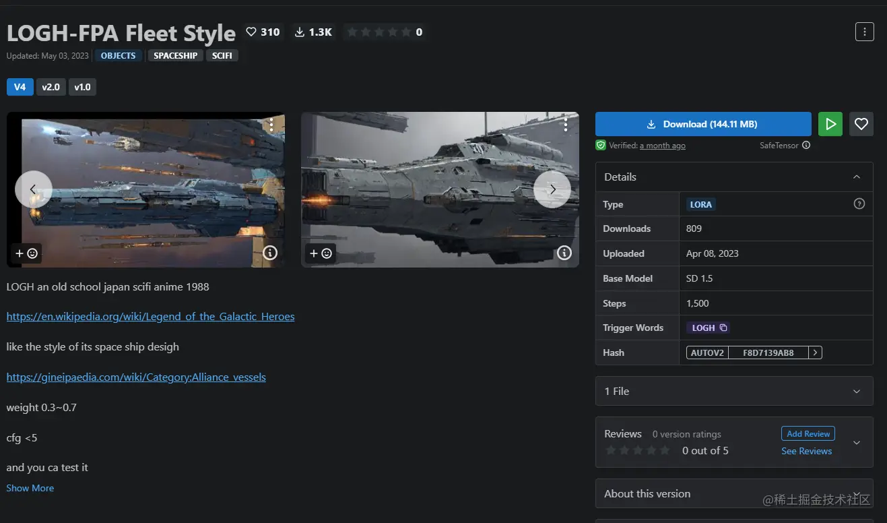
Task: Collapse the Details panel
Action: point(857,177)
